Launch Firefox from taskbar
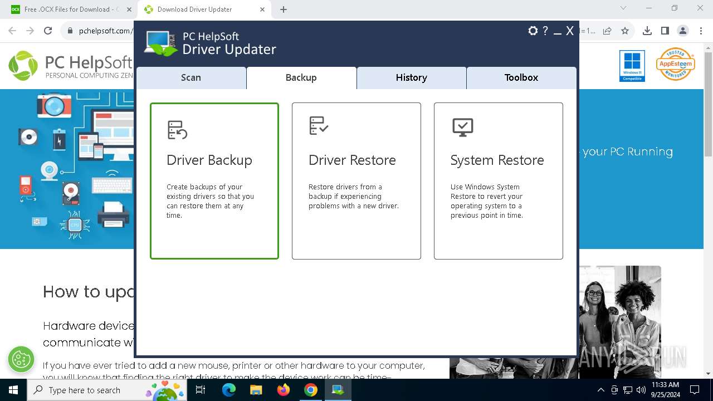This screenshot has height=401, width=713. coord(284,390)
